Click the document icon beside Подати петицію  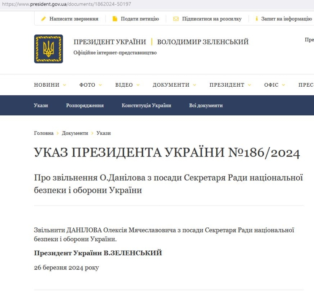click(x=115, y=19)
